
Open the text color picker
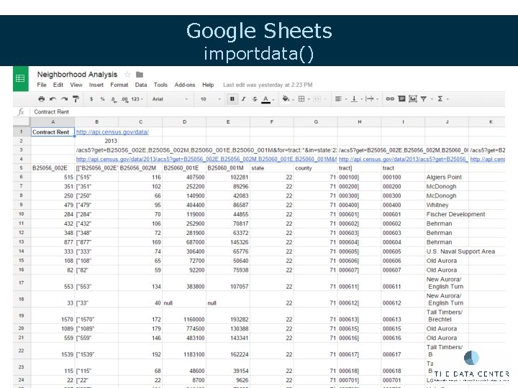[x=267, y=99]
